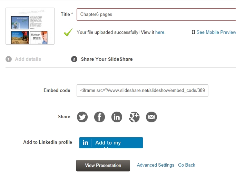Share the presentation on Facebook
Viewport: 236px width, 178px height.
[99, 117]
